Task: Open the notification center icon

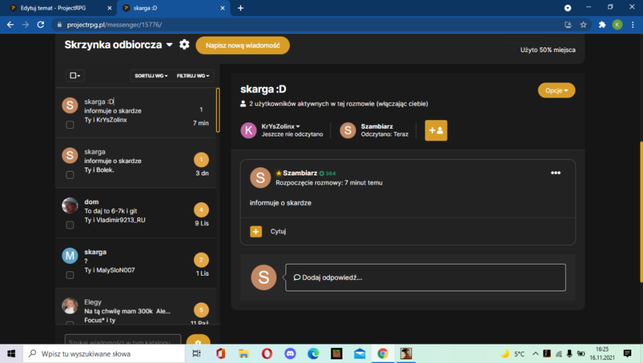Action: click(x=628, y=353)
